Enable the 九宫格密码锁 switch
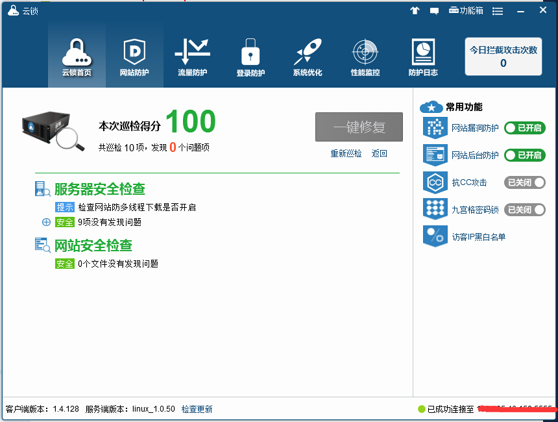558x422 pixels. [524, 210]
